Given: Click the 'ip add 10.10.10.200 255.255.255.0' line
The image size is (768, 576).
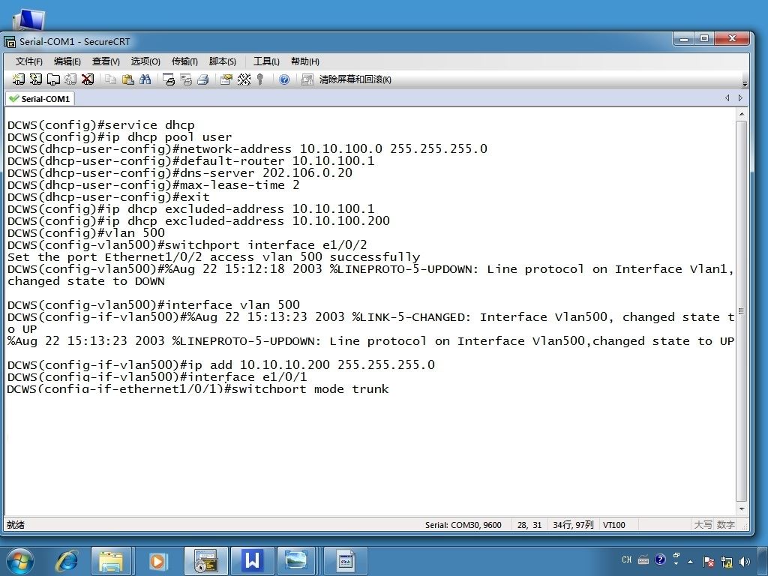Looking at the screenshot, I should click(x=221, y=365).
